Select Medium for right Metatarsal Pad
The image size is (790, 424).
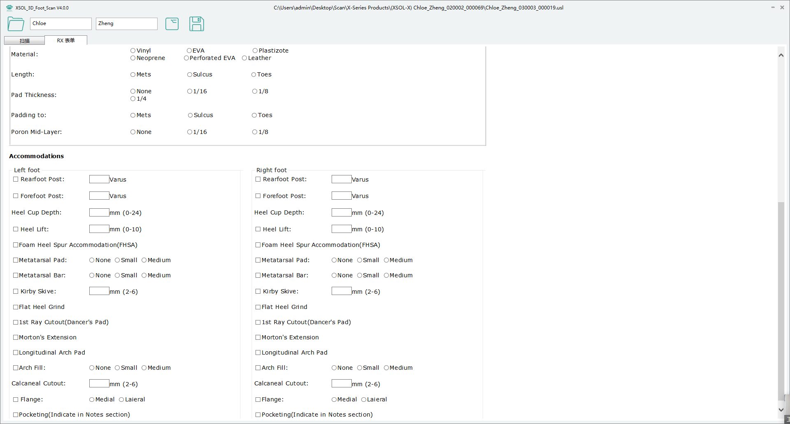[386, 260]
